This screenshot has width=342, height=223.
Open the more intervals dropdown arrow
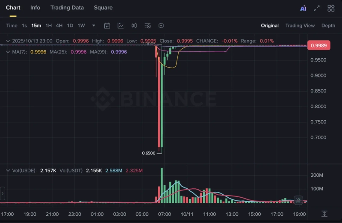click(x=94, y=26)
